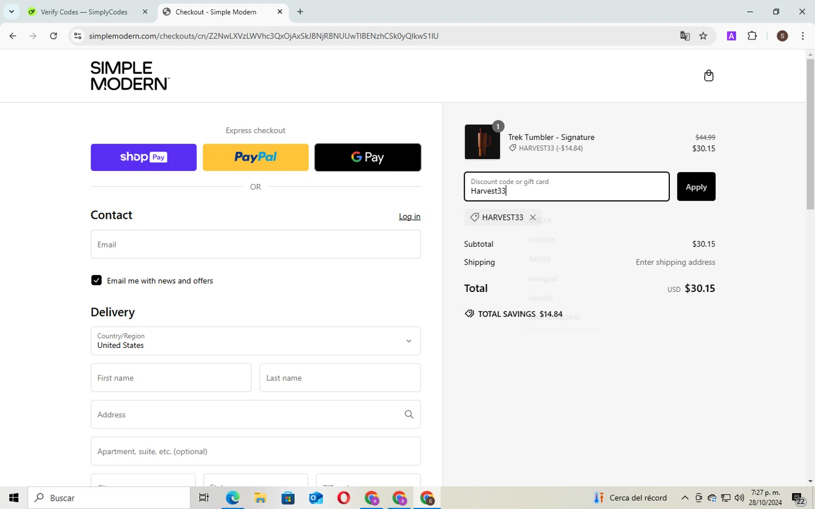Show hidden system tray icons
The image size is (815, 509).
tap(685, 498)
